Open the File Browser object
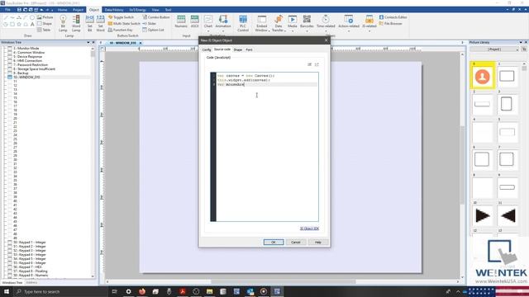Image resolution: width=529 pixels, height=297 pixels. [391, 24]
